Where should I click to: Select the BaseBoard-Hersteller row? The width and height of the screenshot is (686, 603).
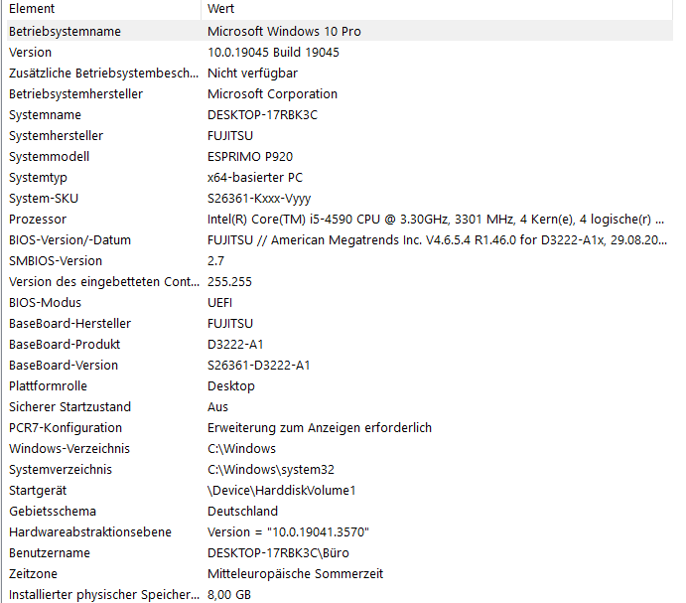(x=340, y=324)
